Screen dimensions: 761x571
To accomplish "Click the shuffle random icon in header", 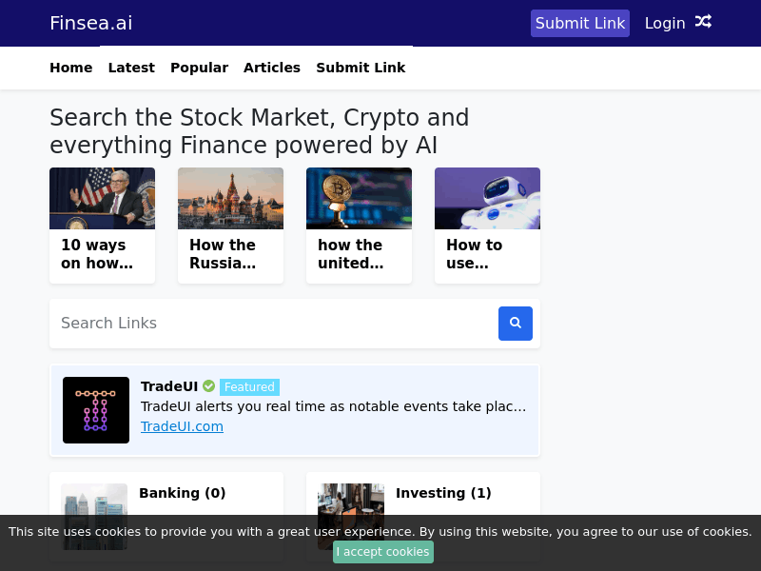I will point(703,22).
